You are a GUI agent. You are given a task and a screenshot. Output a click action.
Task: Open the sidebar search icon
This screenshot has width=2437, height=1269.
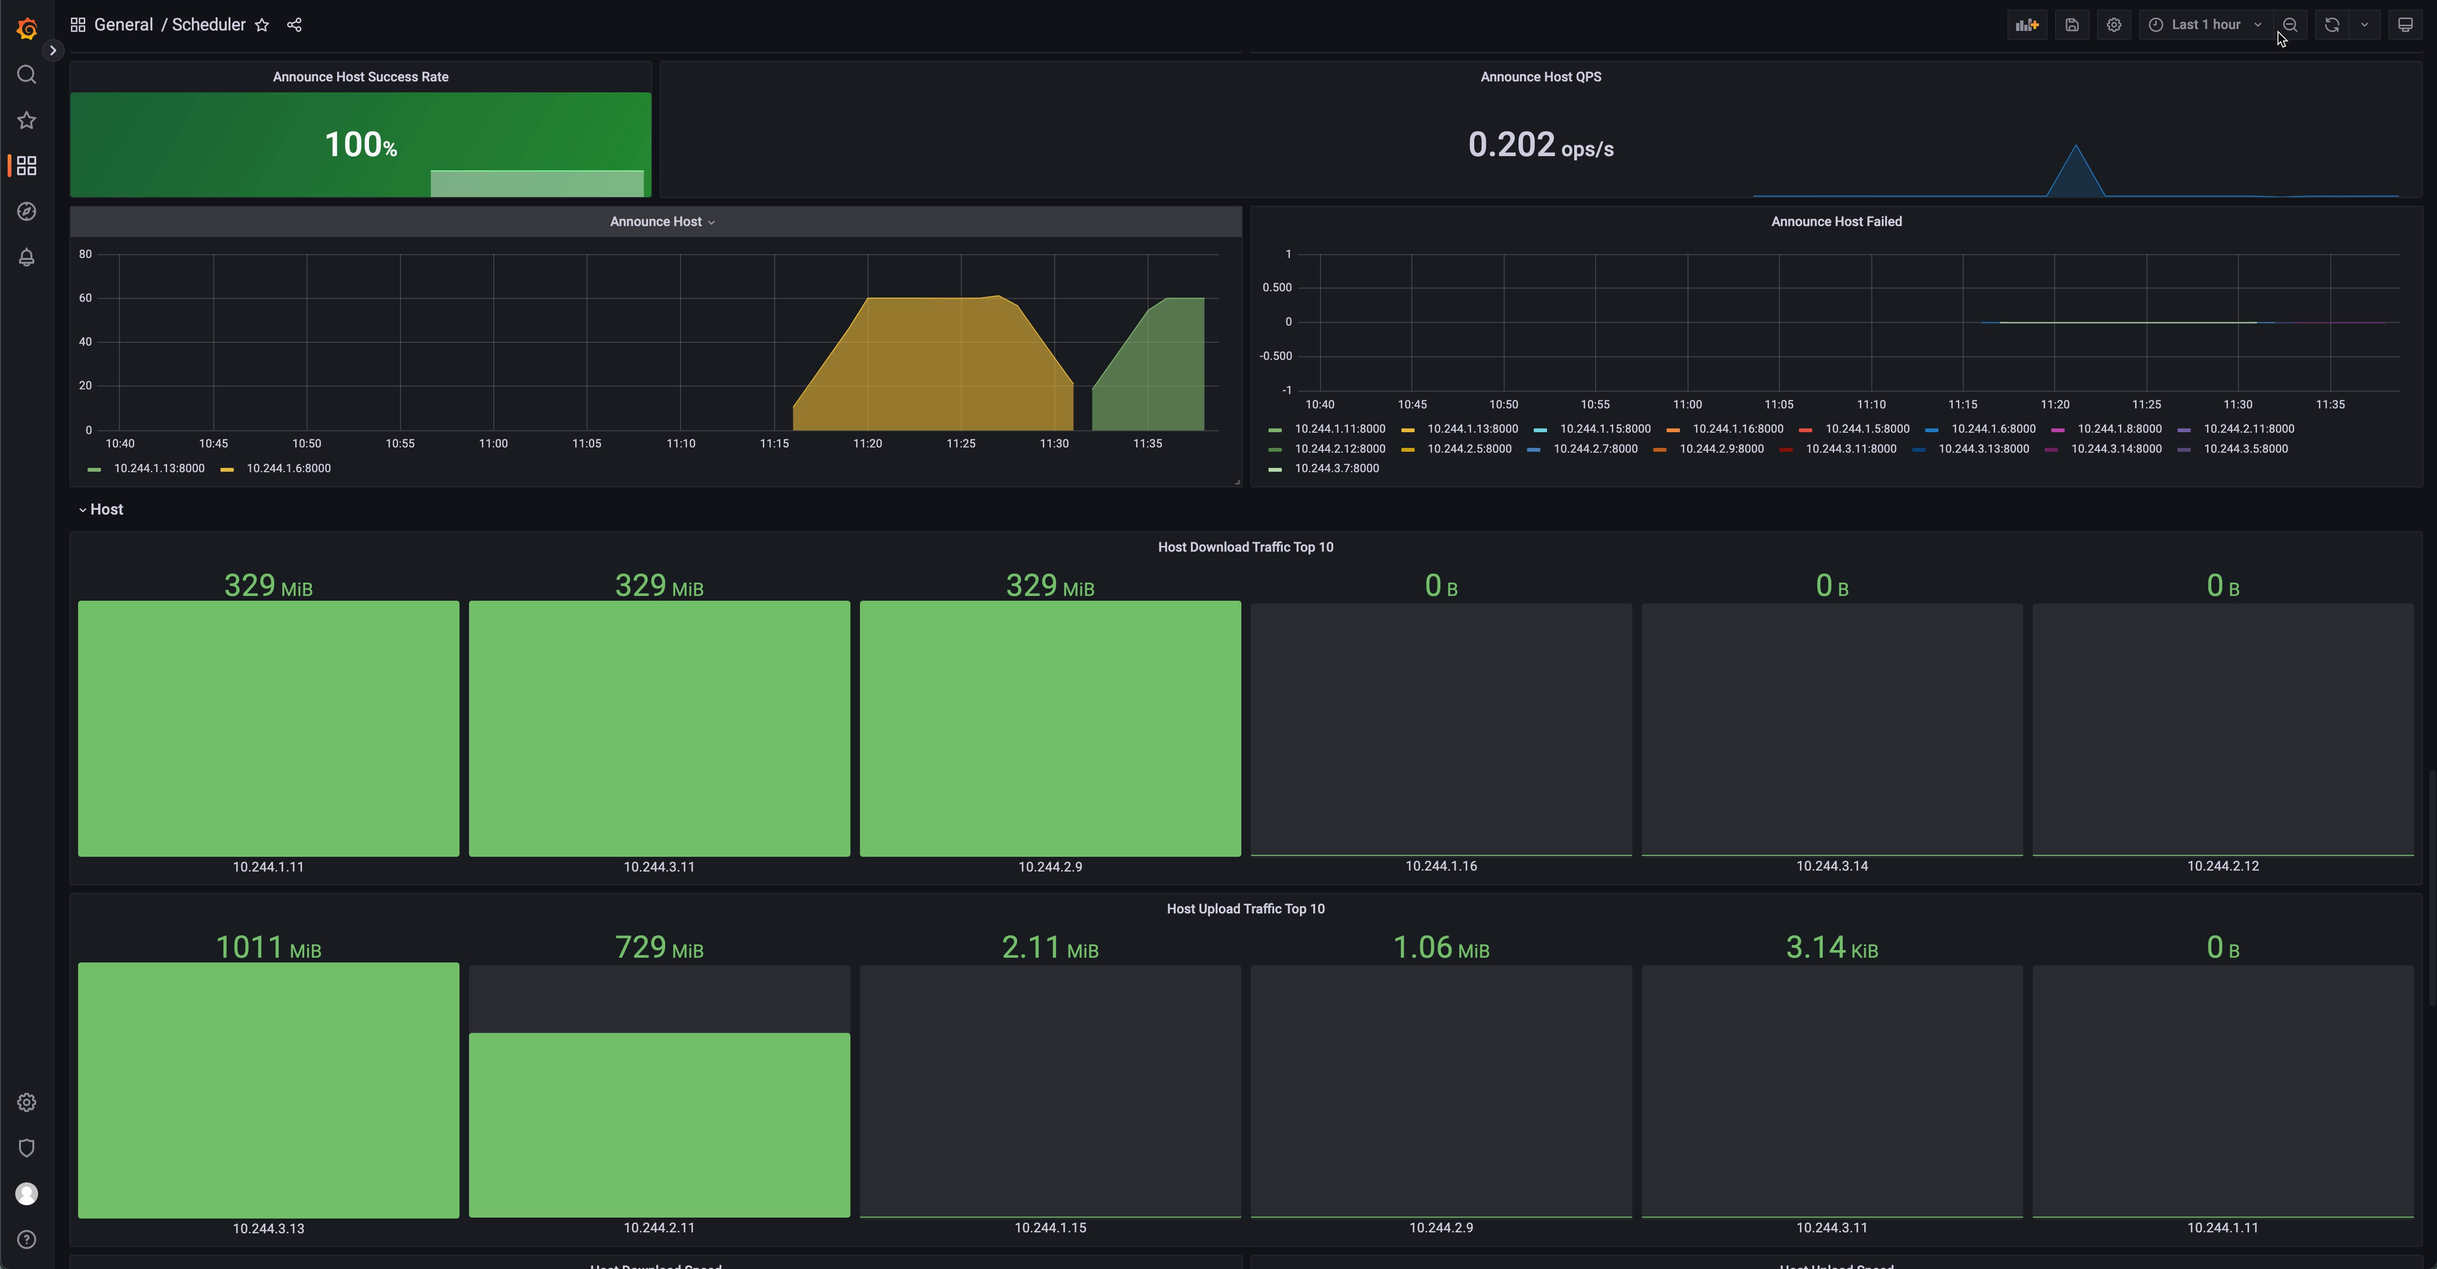point(27,75)
